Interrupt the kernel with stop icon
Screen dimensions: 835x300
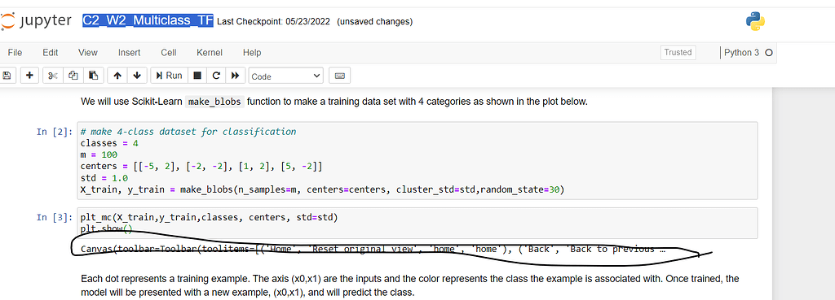point(197,76)
